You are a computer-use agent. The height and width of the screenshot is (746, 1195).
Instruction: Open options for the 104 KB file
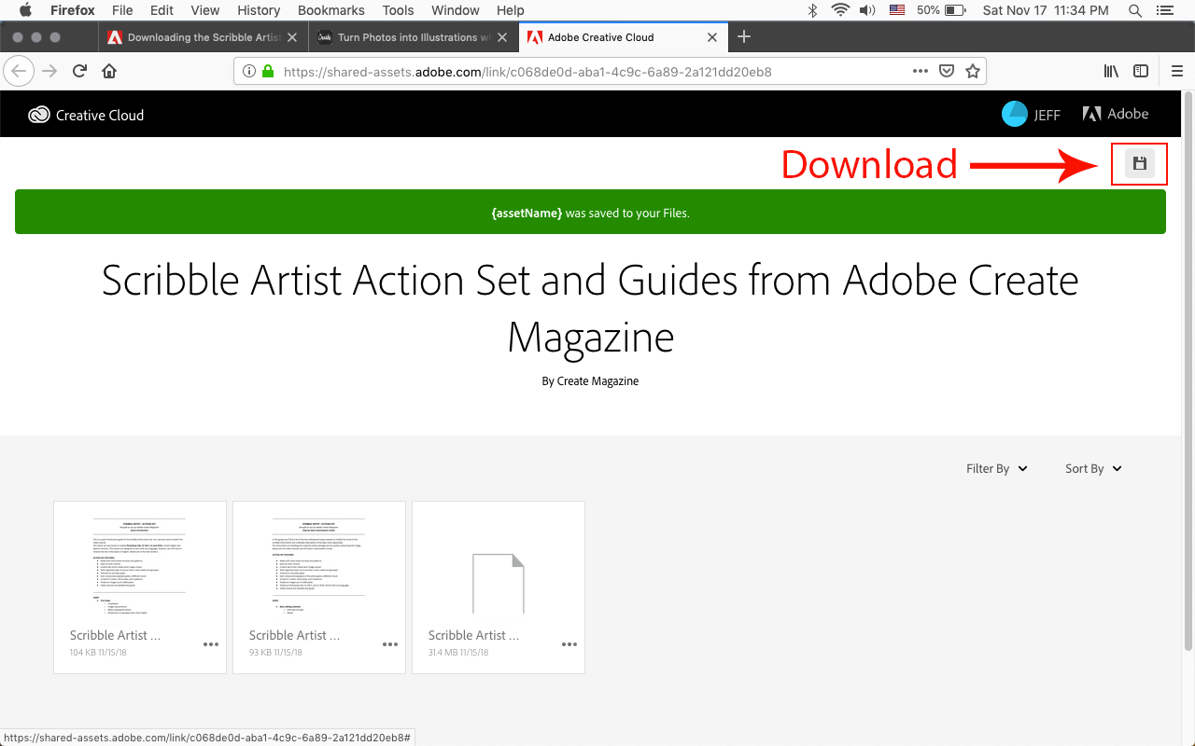[211, 644]
